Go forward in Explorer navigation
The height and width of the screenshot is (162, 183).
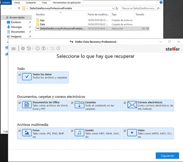pyautogui.click(x=10, y=8)
